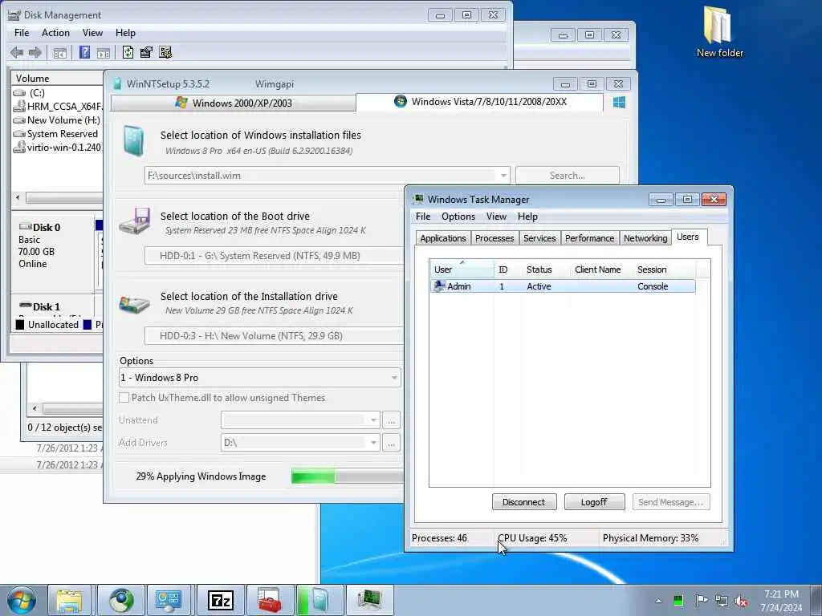Open Task Manager Help menu
Screen dimensions: 822x616
pos(527,217)
